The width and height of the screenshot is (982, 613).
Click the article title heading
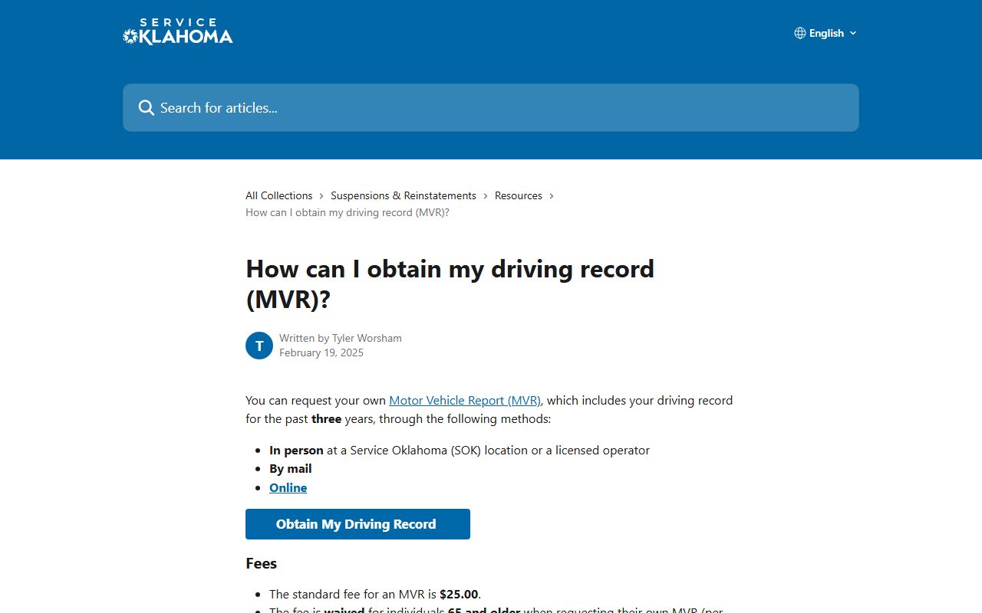pos(450,284)
